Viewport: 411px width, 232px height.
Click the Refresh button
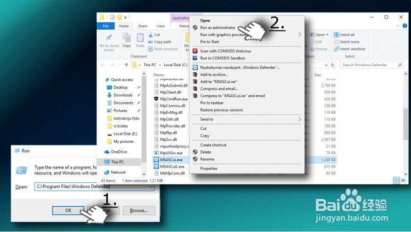333,65
